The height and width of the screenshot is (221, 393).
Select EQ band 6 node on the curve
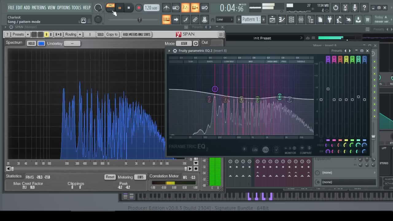(279, 97)
